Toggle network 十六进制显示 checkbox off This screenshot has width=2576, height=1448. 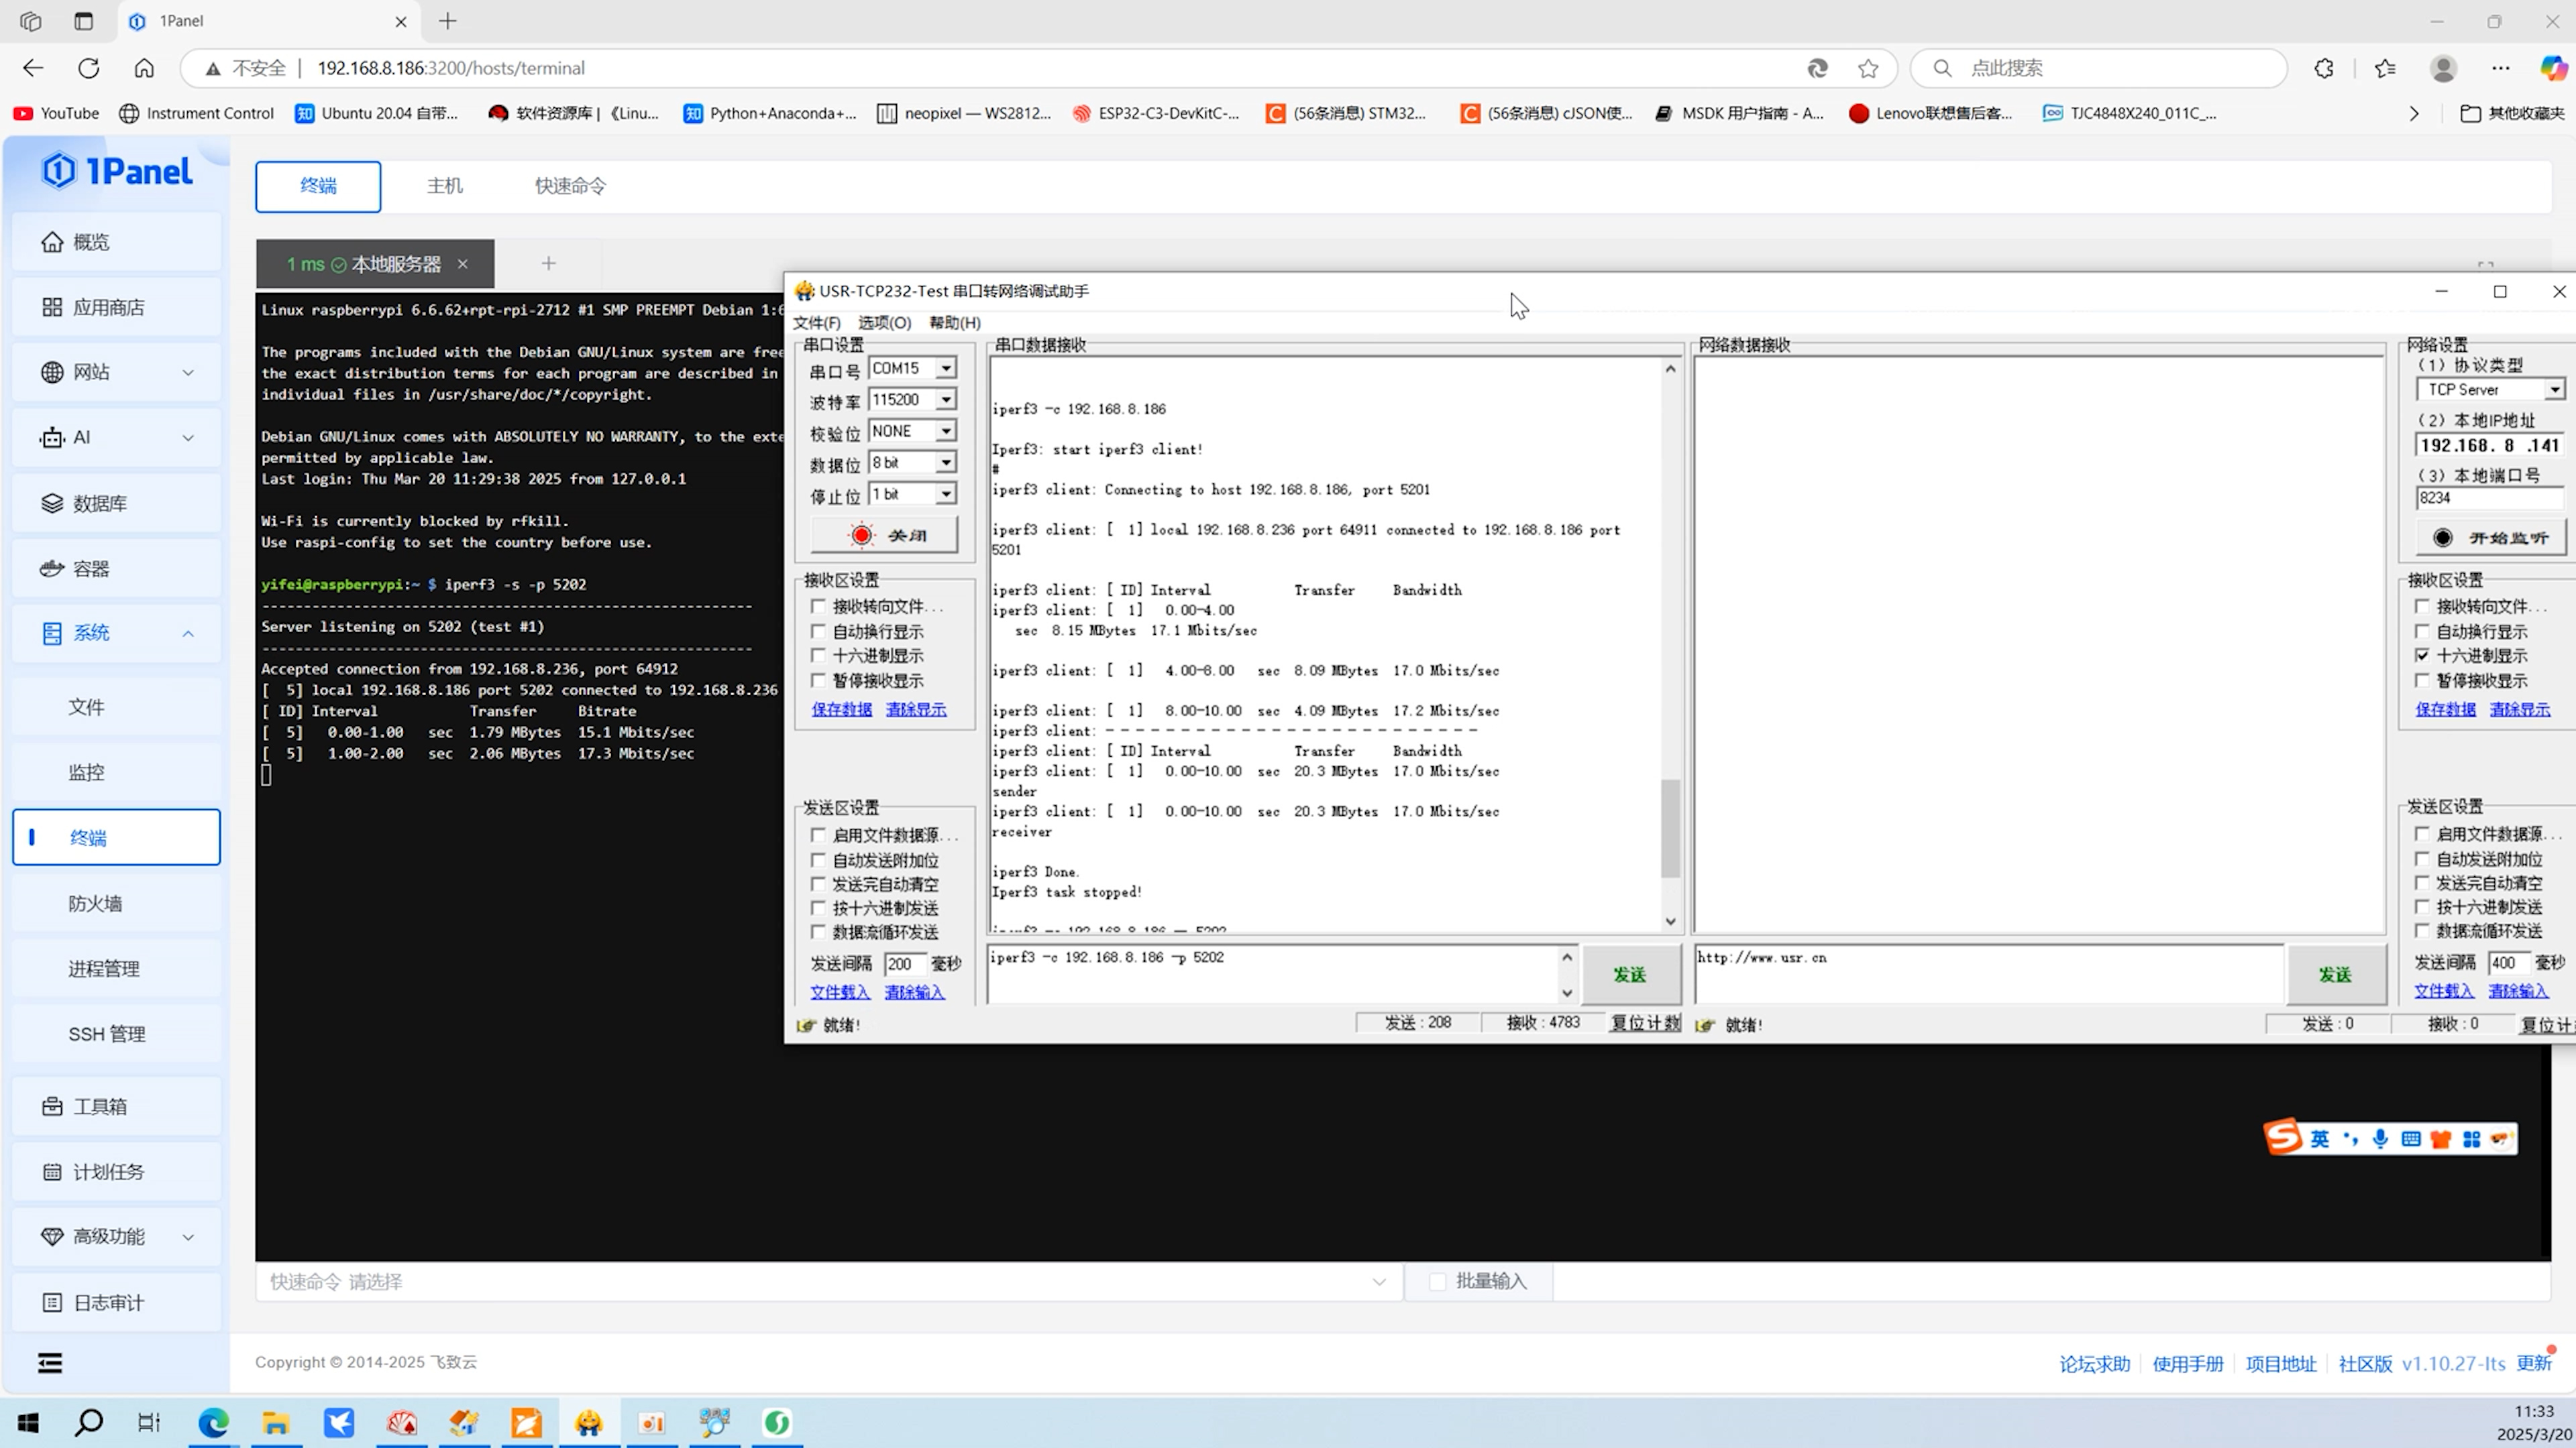2422,656
